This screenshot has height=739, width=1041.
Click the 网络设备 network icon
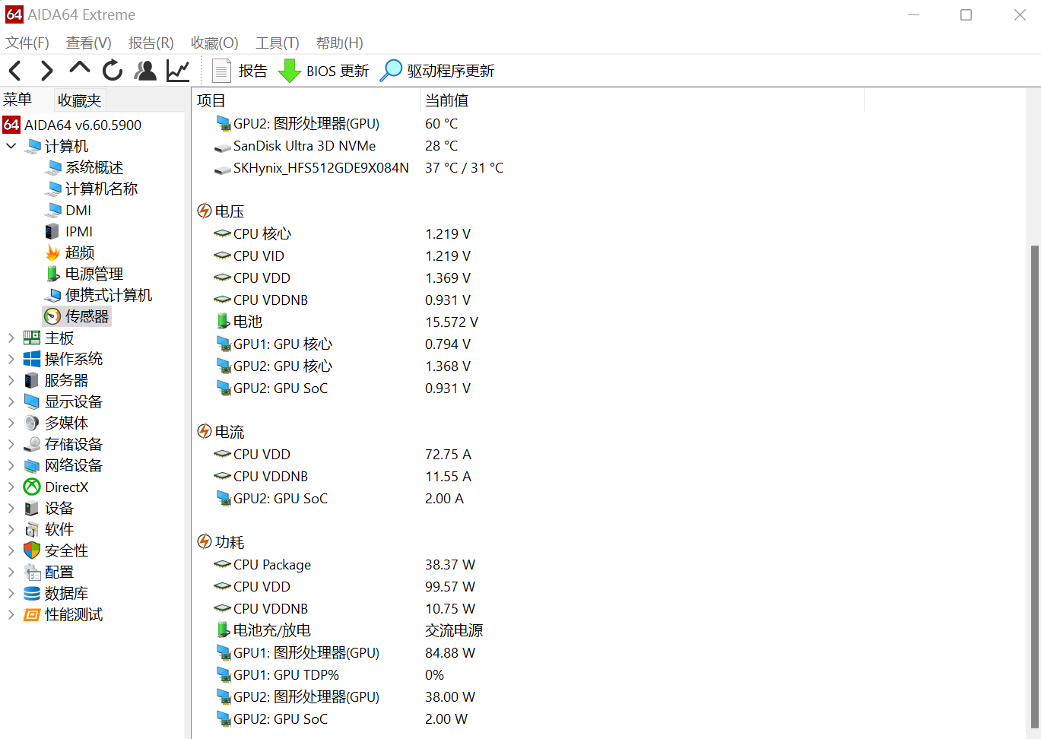(32, 465)
